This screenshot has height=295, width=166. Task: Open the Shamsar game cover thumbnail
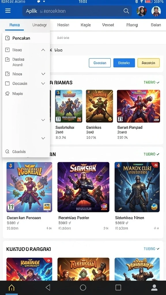pos(83,187)
